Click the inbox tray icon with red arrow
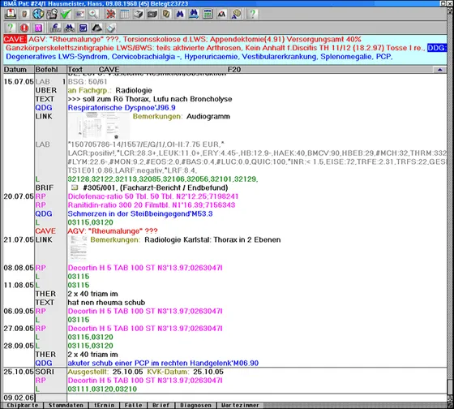 [11, 14]
